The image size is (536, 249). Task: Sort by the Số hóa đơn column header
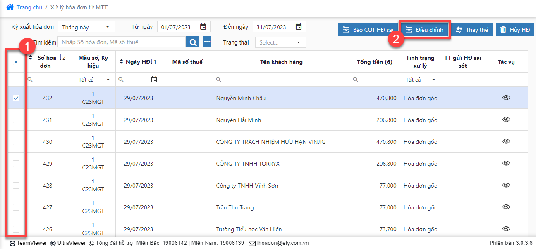(x=47, y=61)
